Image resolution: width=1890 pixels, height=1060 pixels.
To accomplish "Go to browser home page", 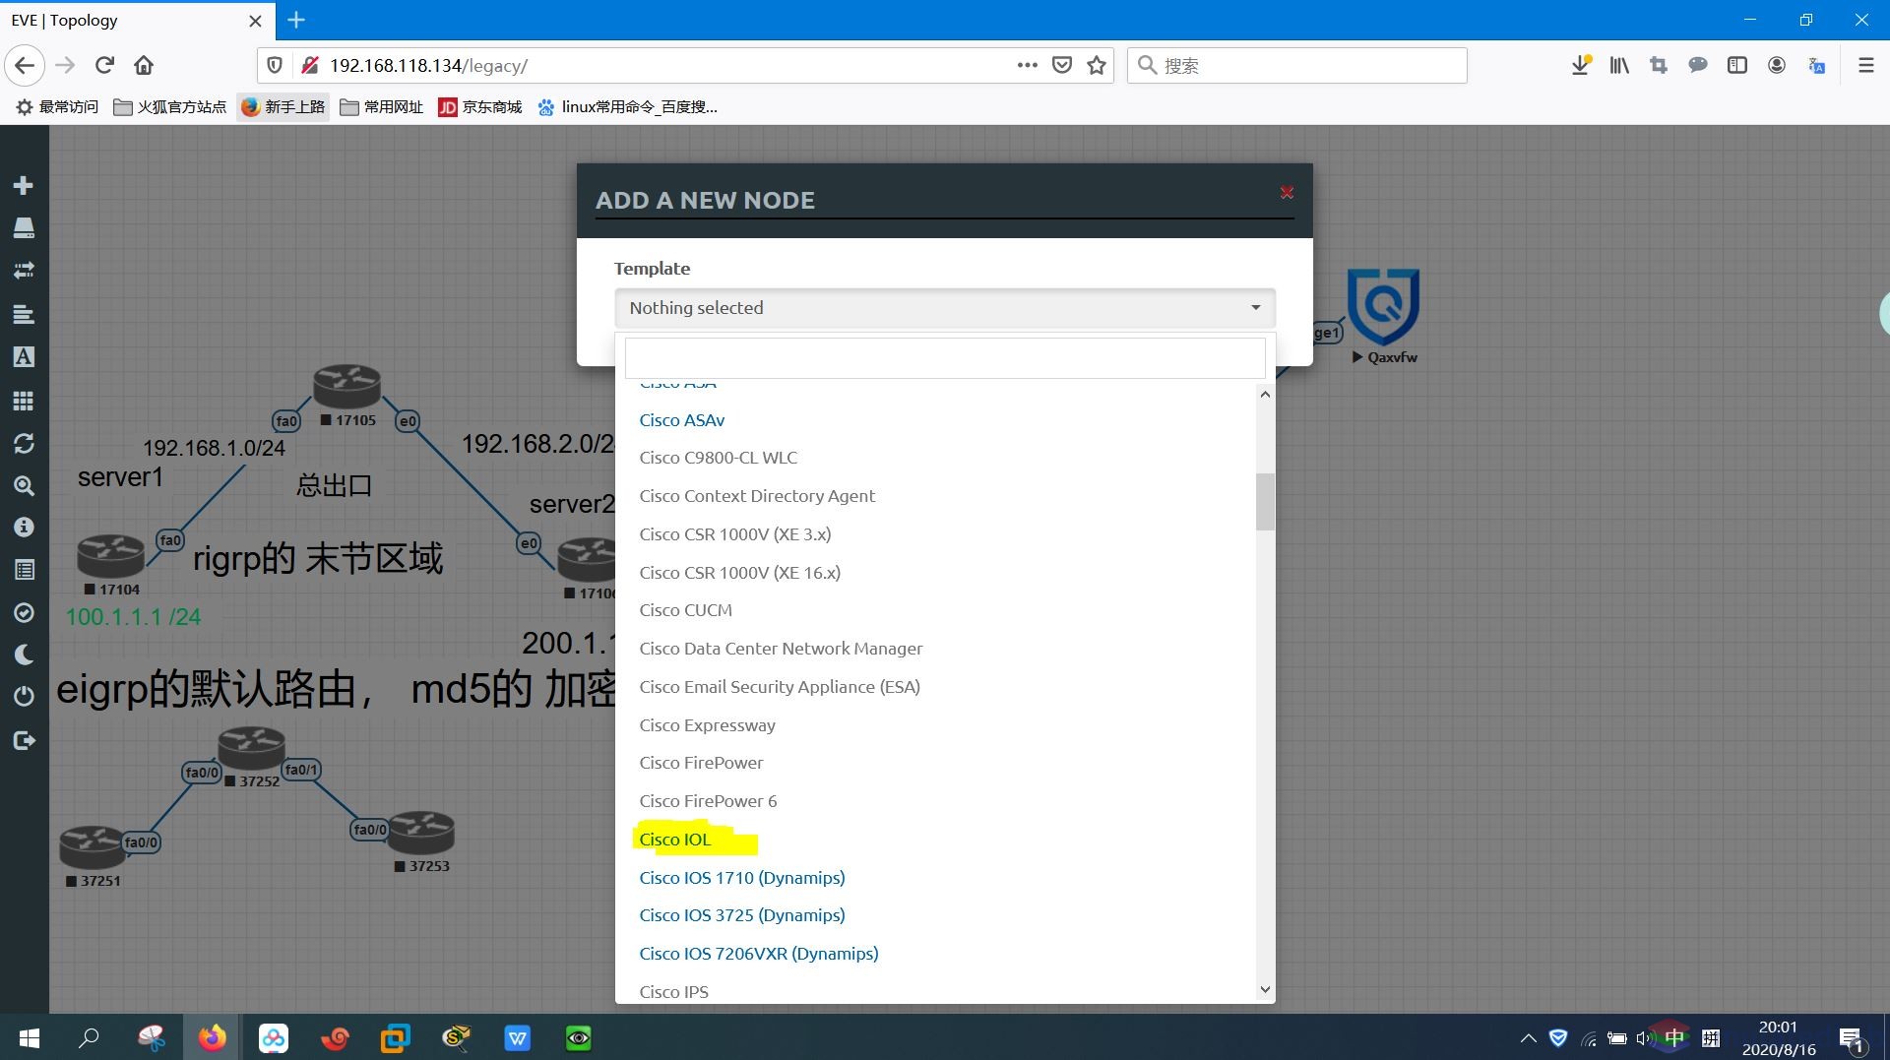I will (144, 66).
